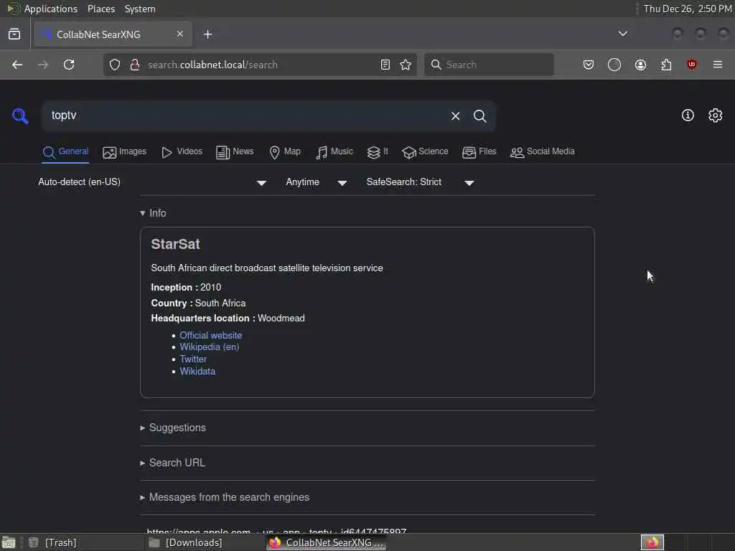Click the SearXNG magnifier logo
The width and height of the screenshot is (735, 551).
click(20, 116)
